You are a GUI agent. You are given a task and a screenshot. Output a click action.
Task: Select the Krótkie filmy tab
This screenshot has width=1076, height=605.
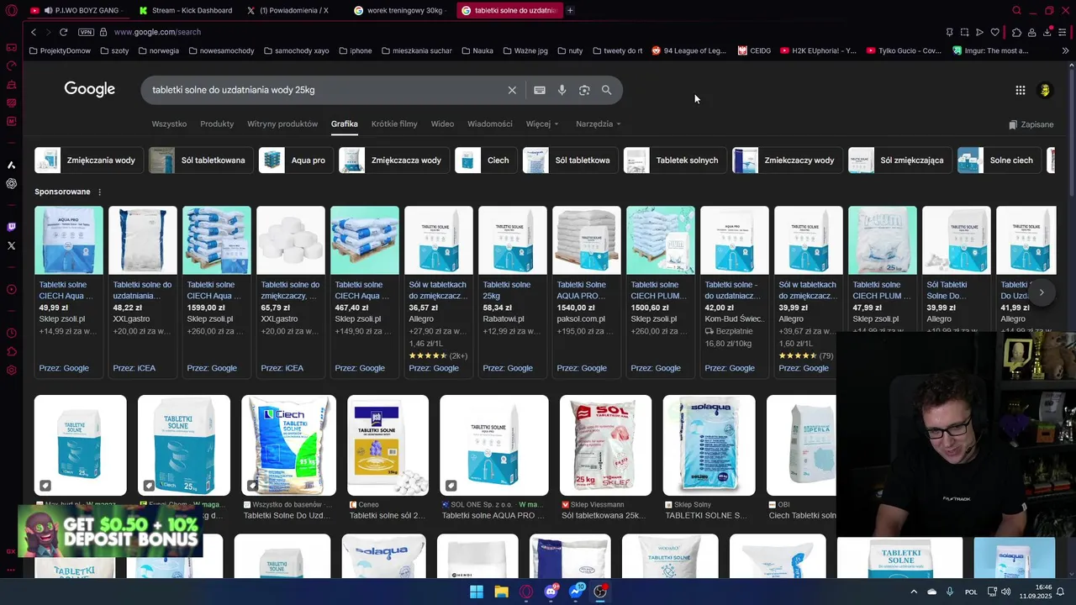pyautogui.click(x=394, y=124)
